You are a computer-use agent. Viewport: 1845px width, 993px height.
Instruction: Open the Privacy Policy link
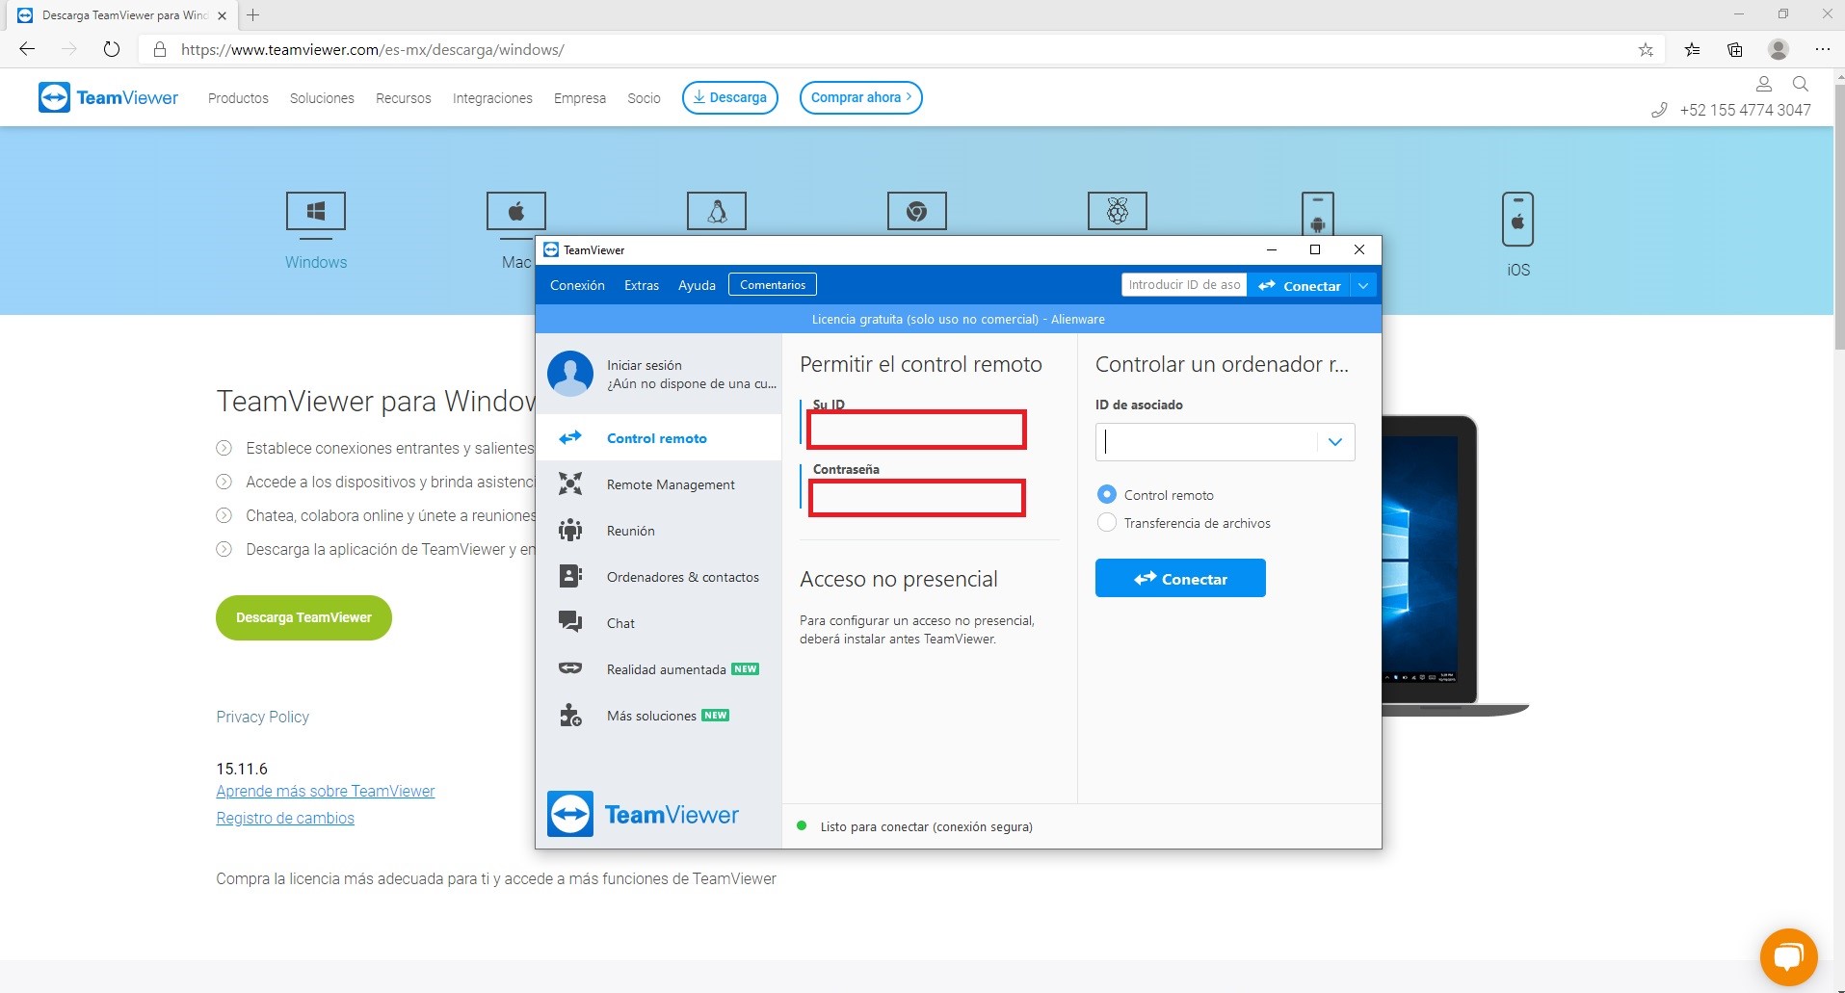(262, 717)
